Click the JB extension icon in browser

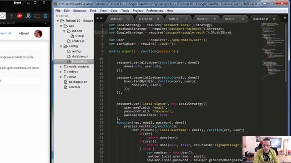point(28,16)
